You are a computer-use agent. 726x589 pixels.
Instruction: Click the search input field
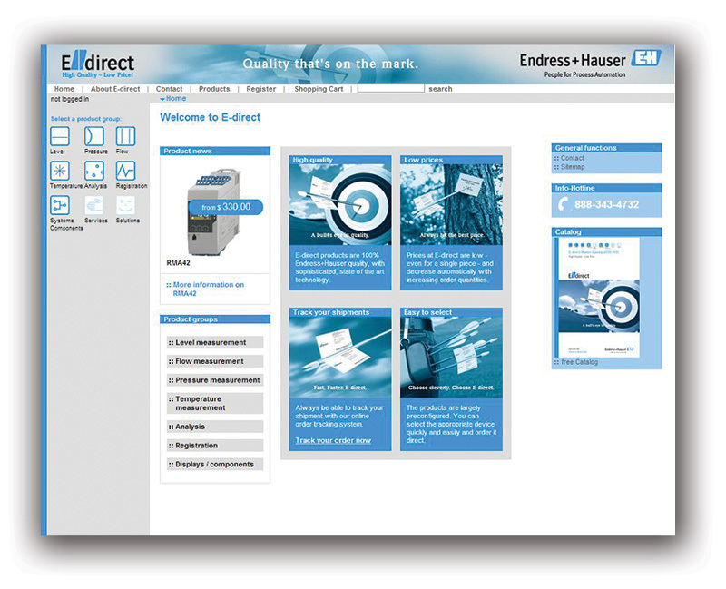click(x=390, y=89)
